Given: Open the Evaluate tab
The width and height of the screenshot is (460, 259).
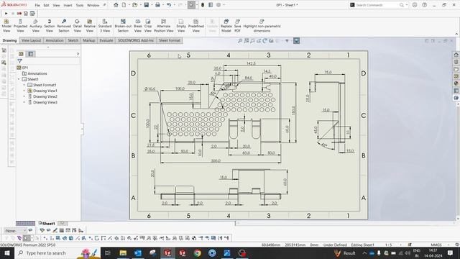Looking at the screenshot, I should [106, 40].
